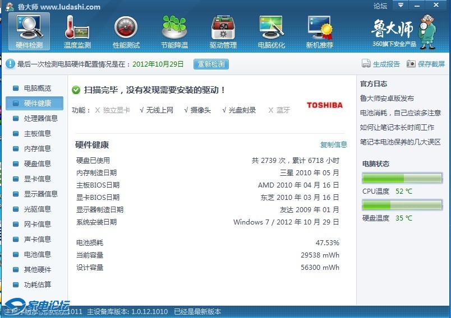Open the 电脑优化 optimization tools
The image size is (451, 318).
[271, 31]
